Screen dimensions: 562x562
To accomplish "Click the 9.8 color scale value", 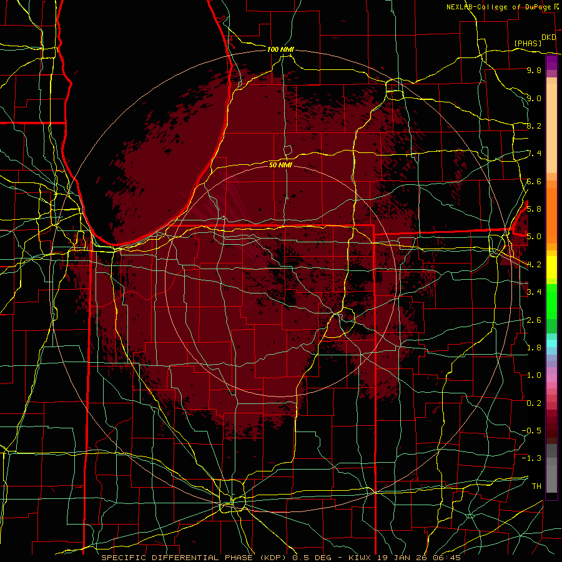I will tap(534, 70).
